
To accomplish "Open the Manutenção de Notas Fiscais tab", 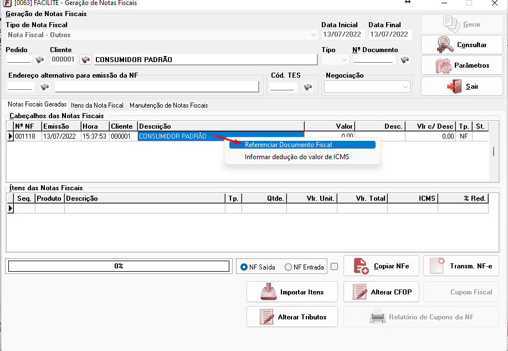I will pos(168,105).
